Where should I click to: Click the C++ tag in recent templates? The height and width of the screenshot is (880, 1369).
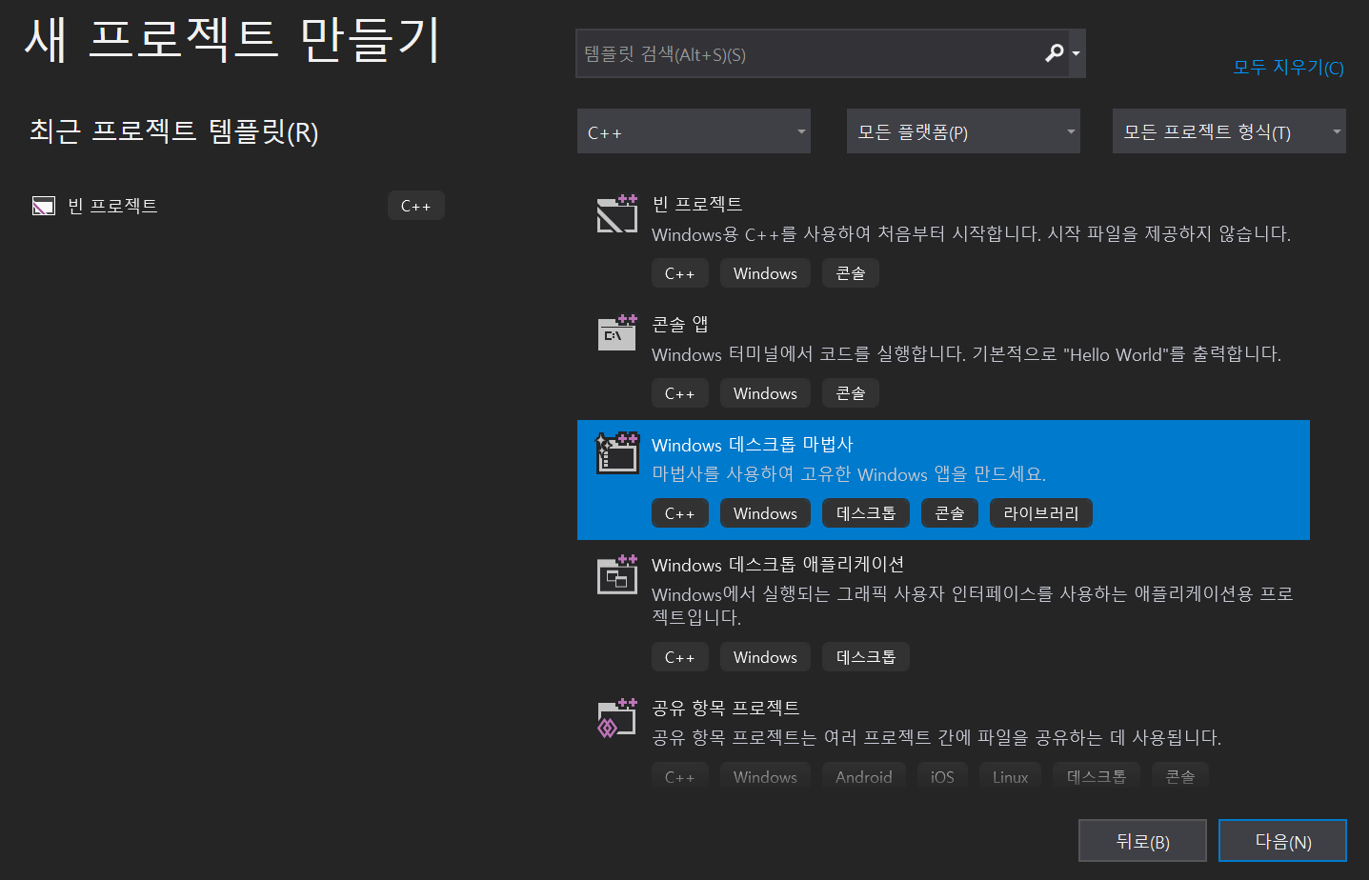coord(416,206)
